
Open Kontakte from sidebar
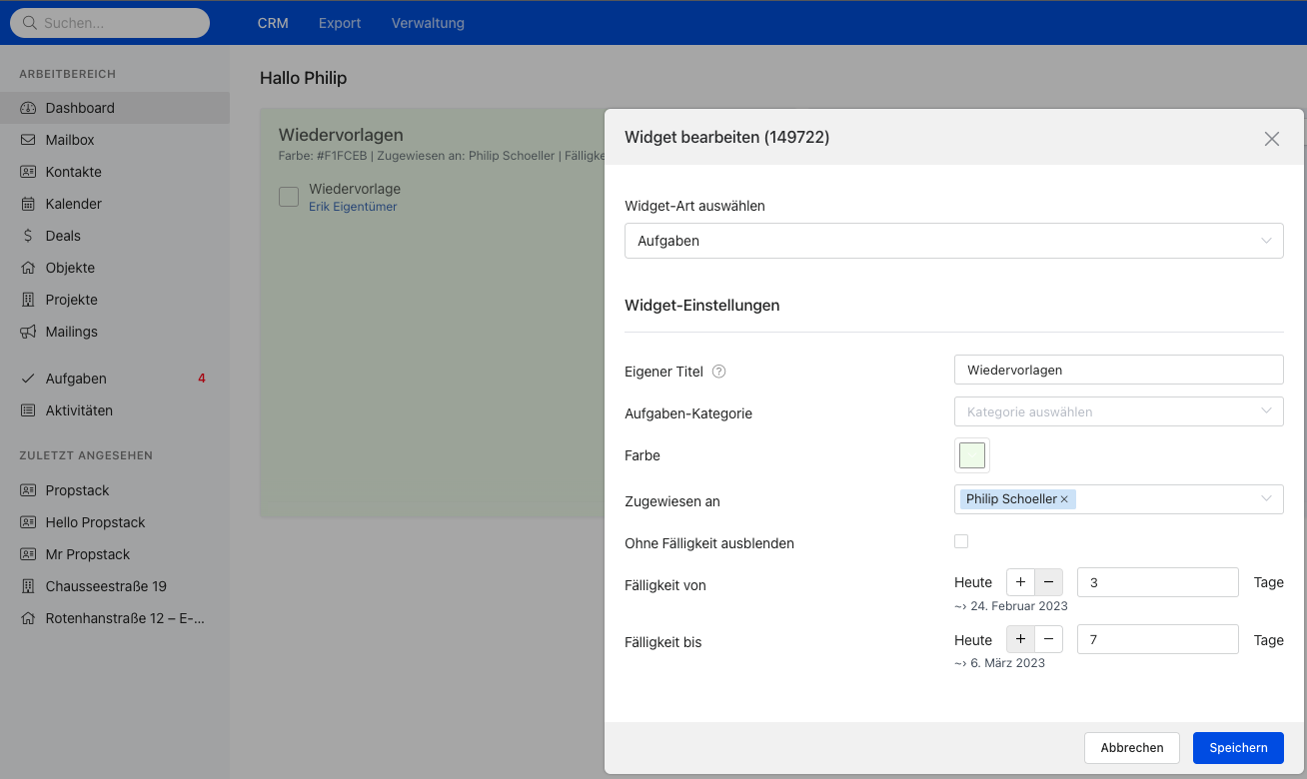115,172
